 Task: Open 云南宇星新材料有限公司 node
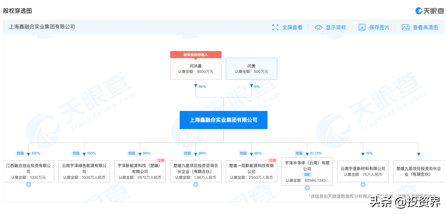pyautogui.click(x=363, y=171)
